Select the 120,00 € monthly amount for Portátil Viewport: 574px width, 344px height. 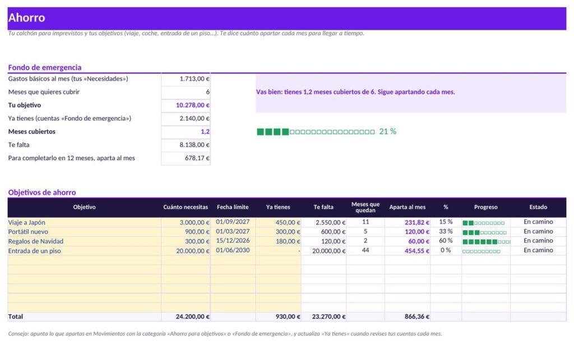pyautogui.click(x=408, y=231)
